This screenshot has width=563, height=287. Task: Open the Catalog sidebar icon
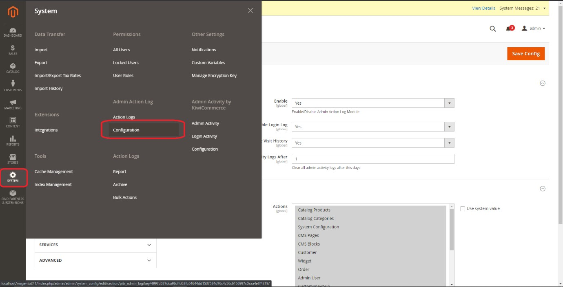point(13,68)
